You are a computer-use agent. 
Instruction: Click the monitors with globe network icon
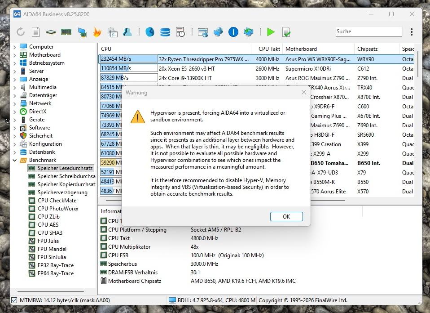coord(218,32)
